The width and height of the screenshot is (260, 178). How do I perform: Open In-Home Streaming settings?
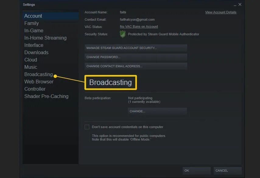coord(45,38)
